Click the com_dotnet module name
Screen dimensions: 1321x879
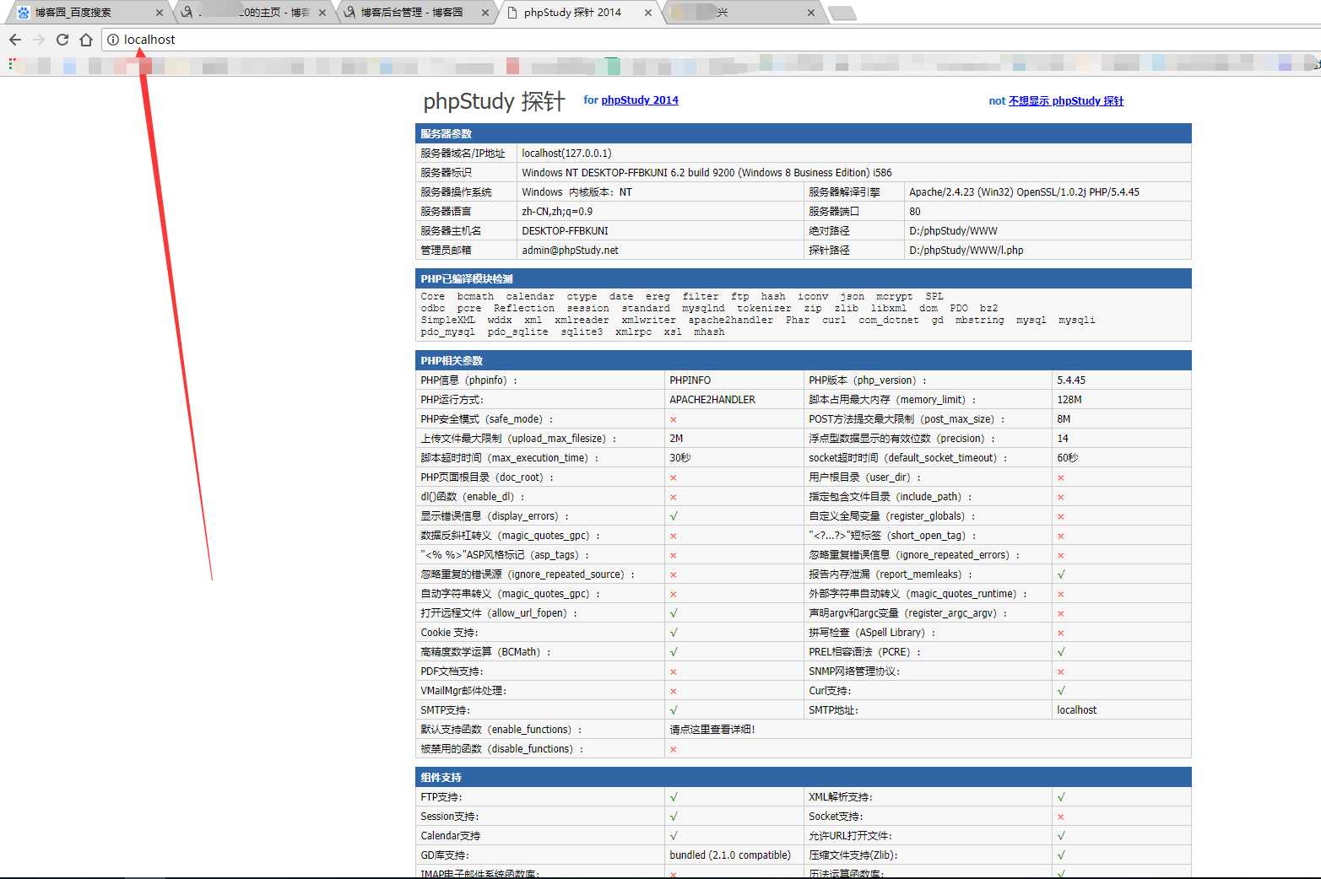(x=889, y=321)
